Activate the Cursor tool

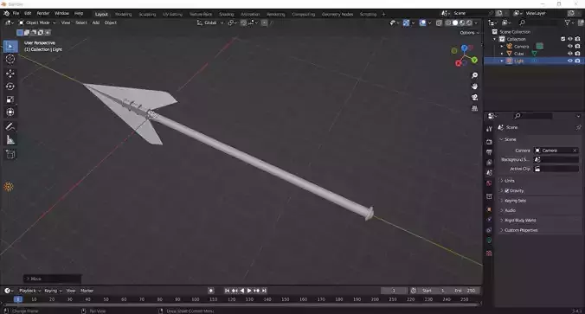coord(10,59)
